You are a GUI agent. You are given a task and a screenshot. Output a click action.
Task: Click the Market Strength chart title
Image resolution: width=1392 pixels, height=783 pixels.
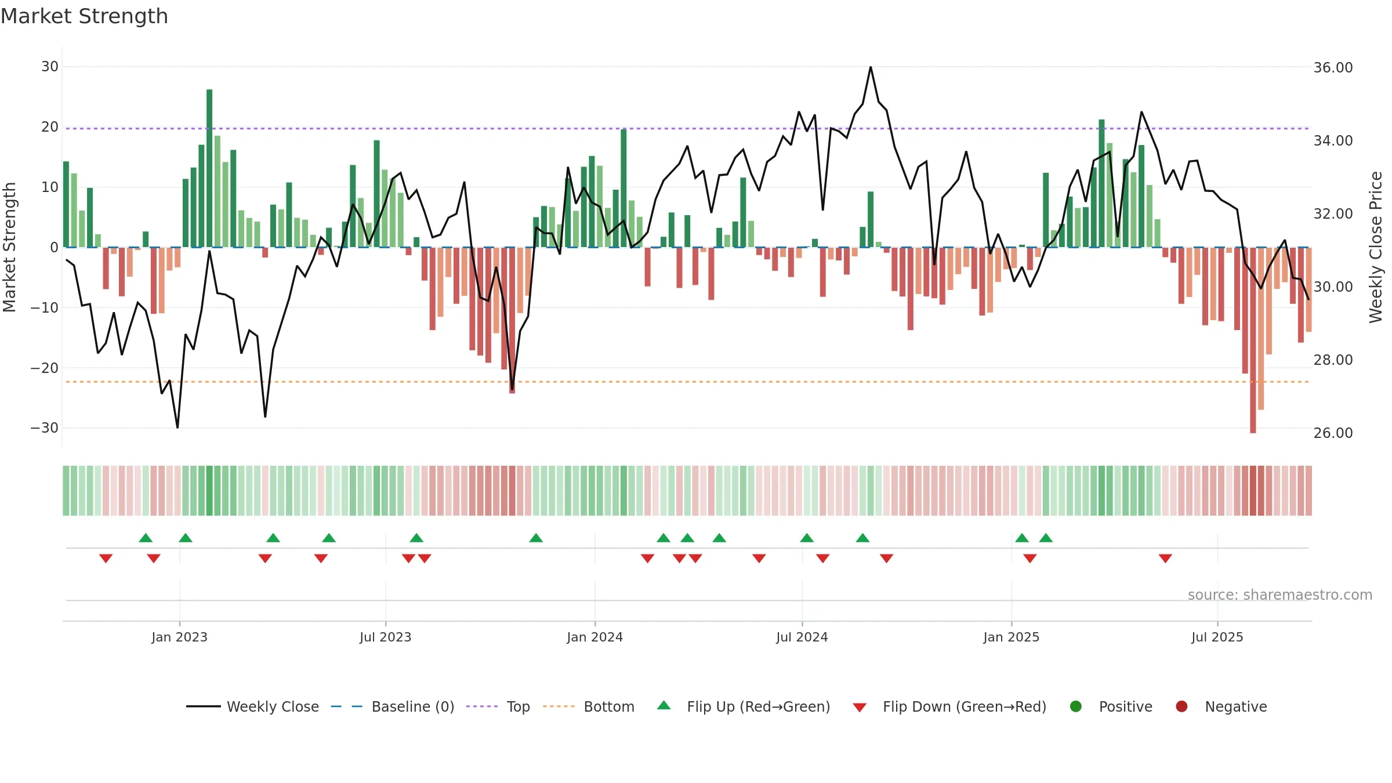(84, 16)
